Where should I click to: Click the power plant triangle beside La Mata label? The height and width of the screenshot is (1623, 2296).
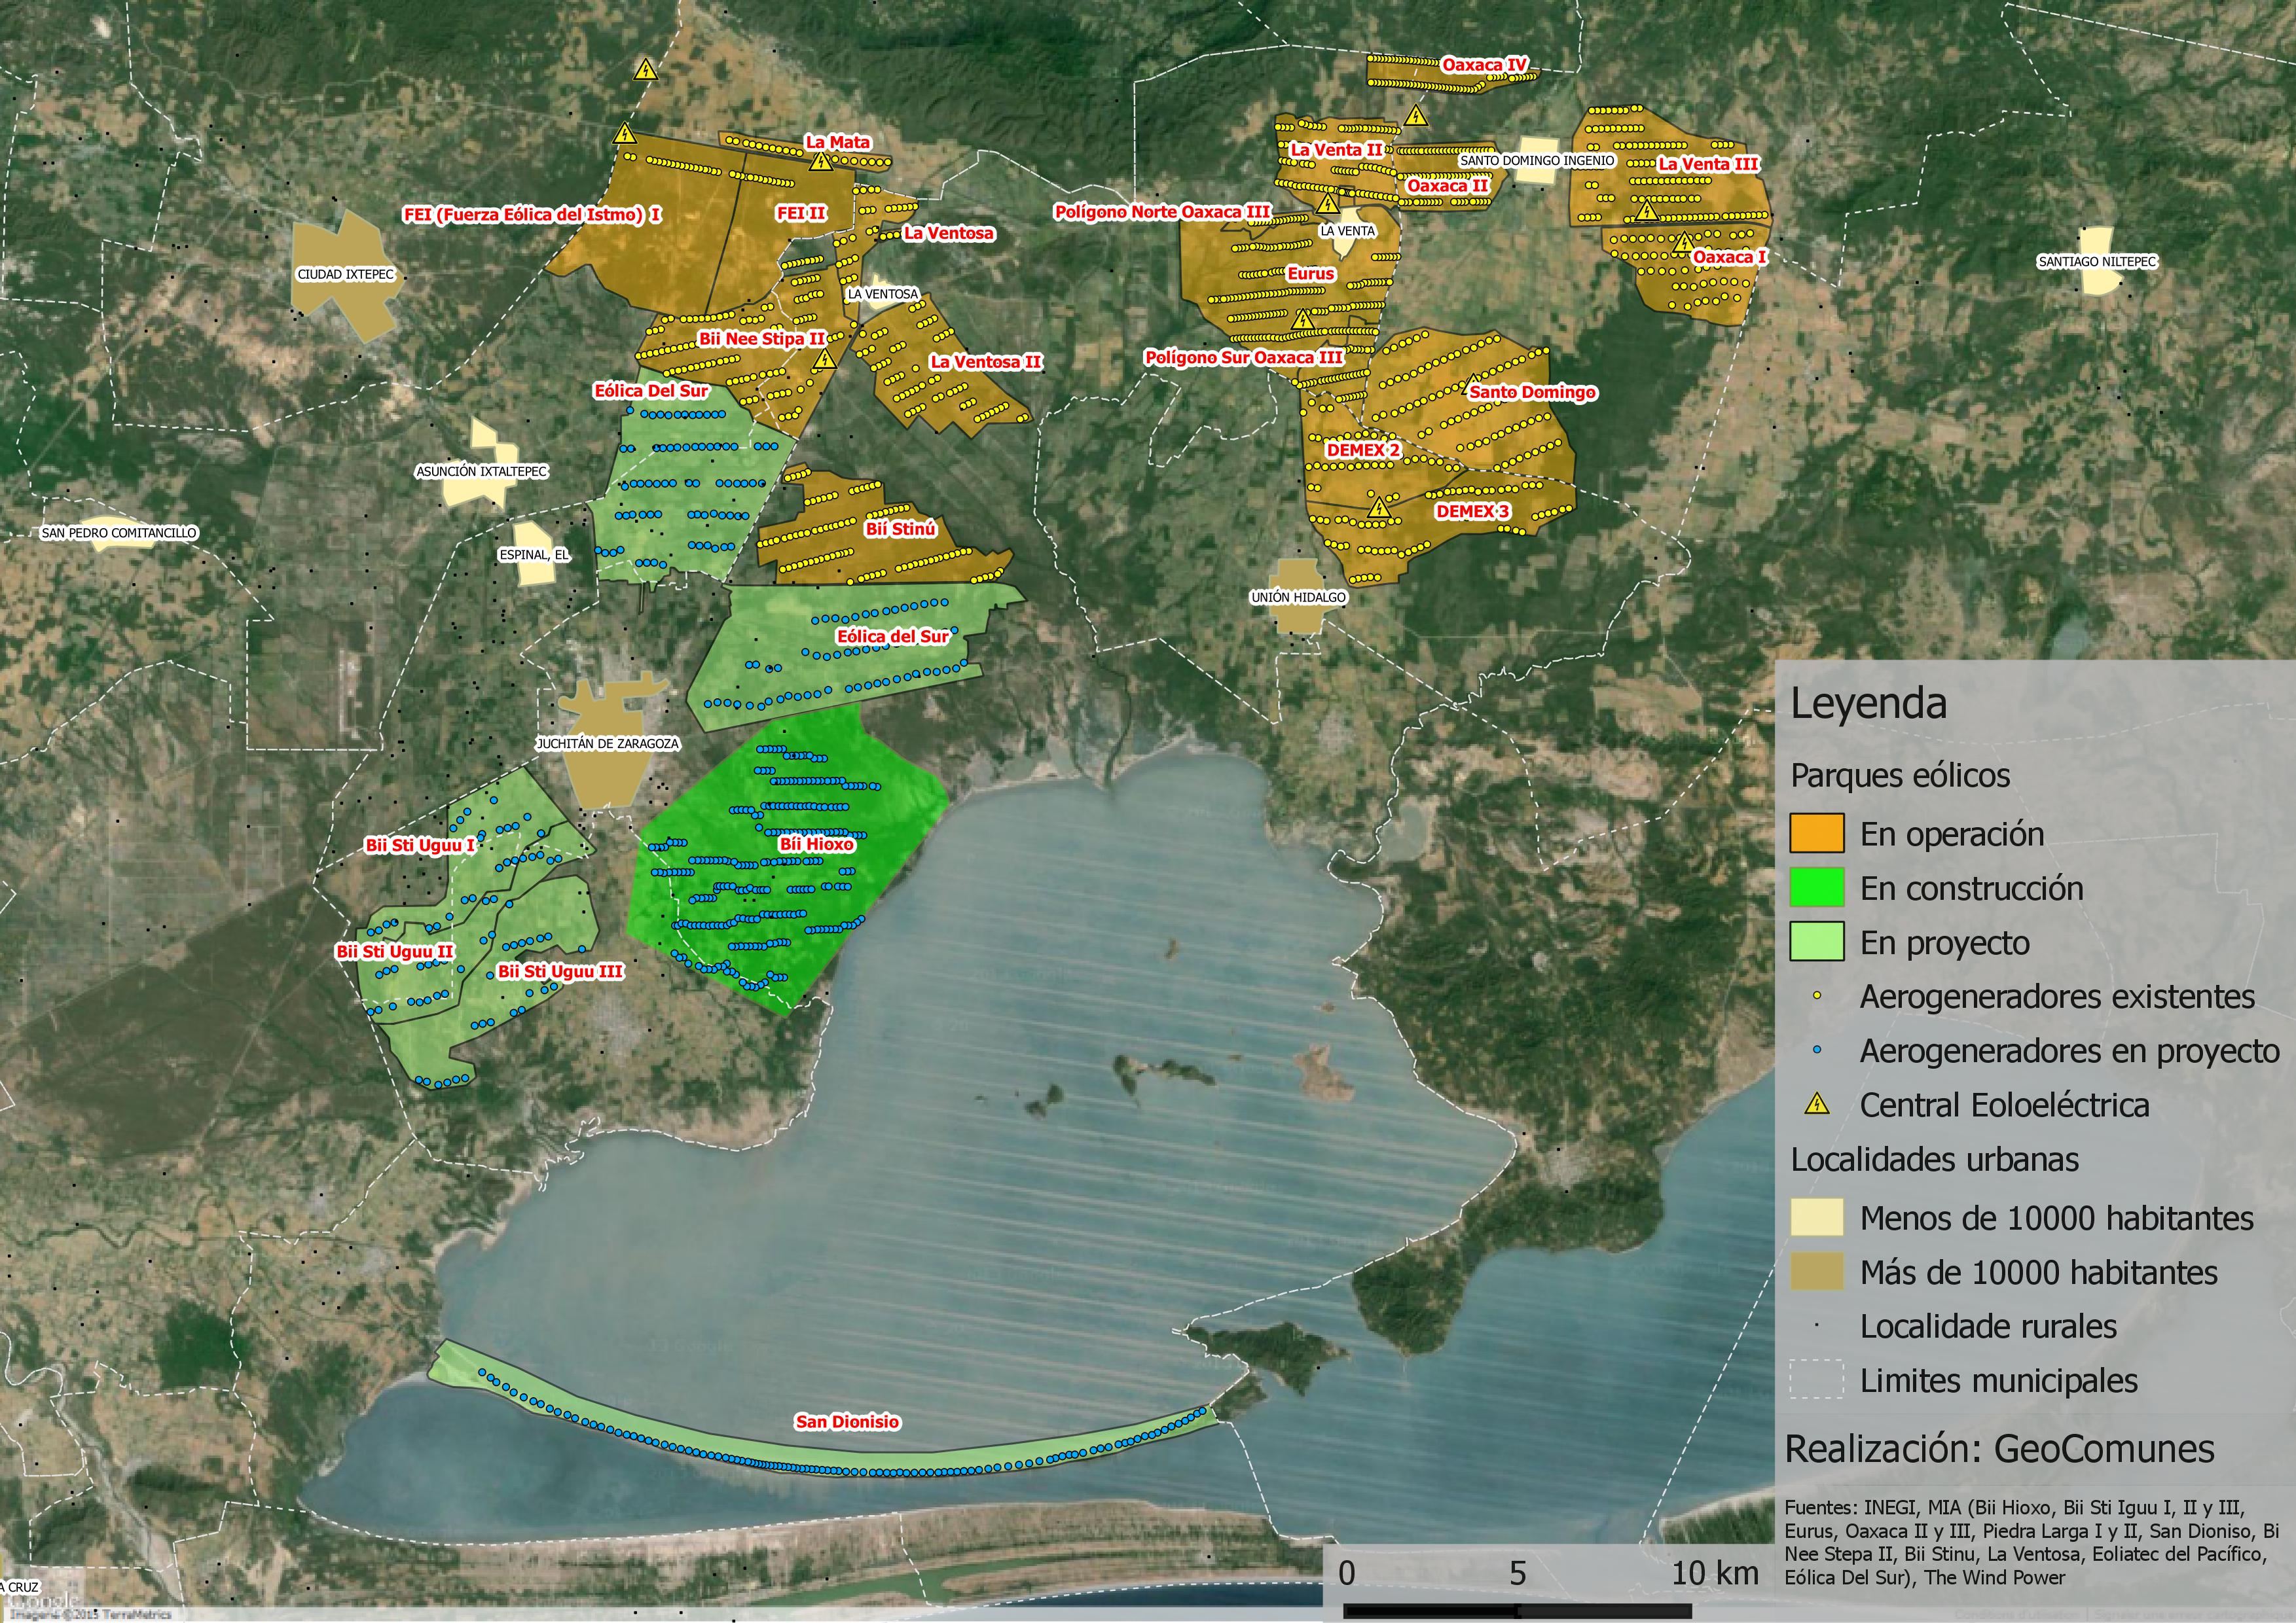(820, 162)
